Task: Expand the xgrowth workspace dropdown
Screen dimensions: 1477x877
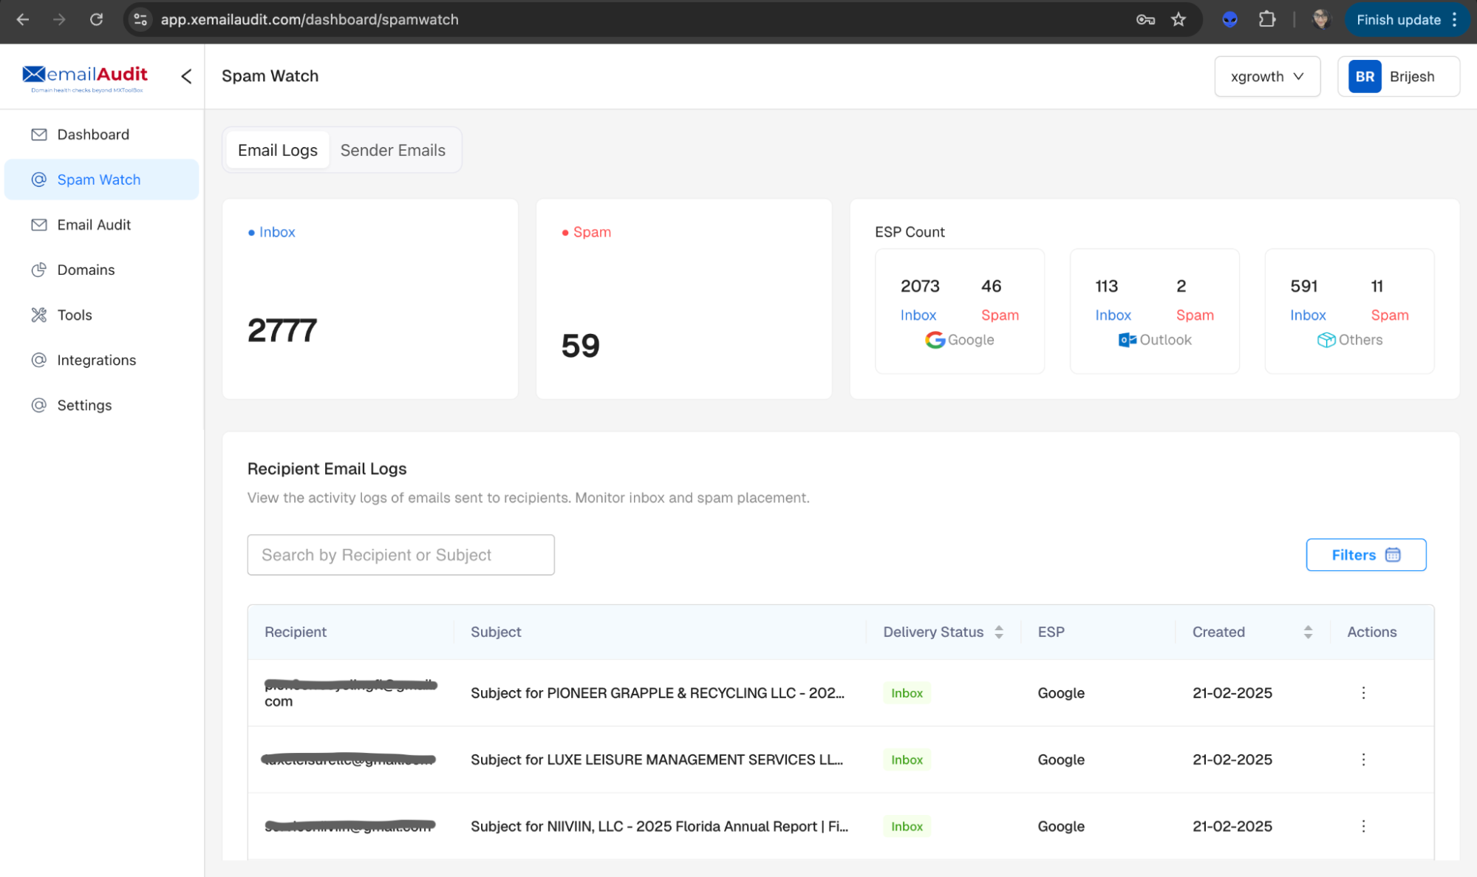Action: (1266, 76)
